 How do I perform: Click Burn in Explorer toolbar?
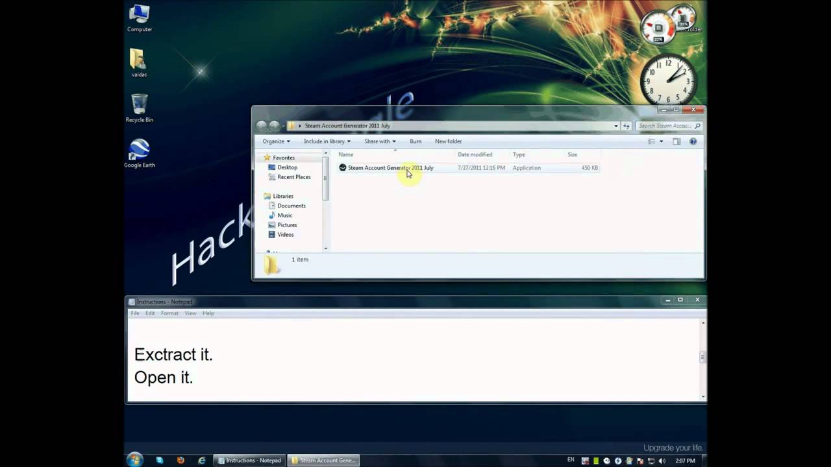coord(415,141)
